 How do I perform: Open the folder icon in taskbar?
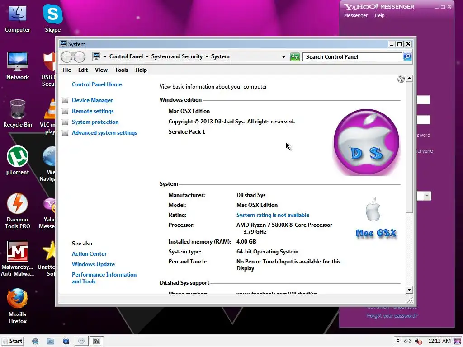tap(51, 341)
